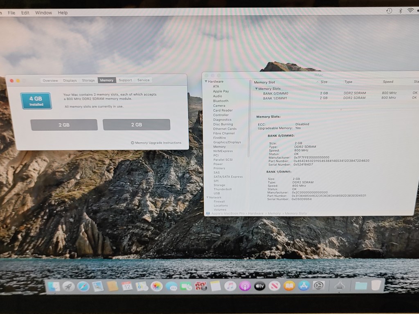Screen dimensions: 419x314
Task: Select ATA in Hardware sidebar
Action: [216, 86]
